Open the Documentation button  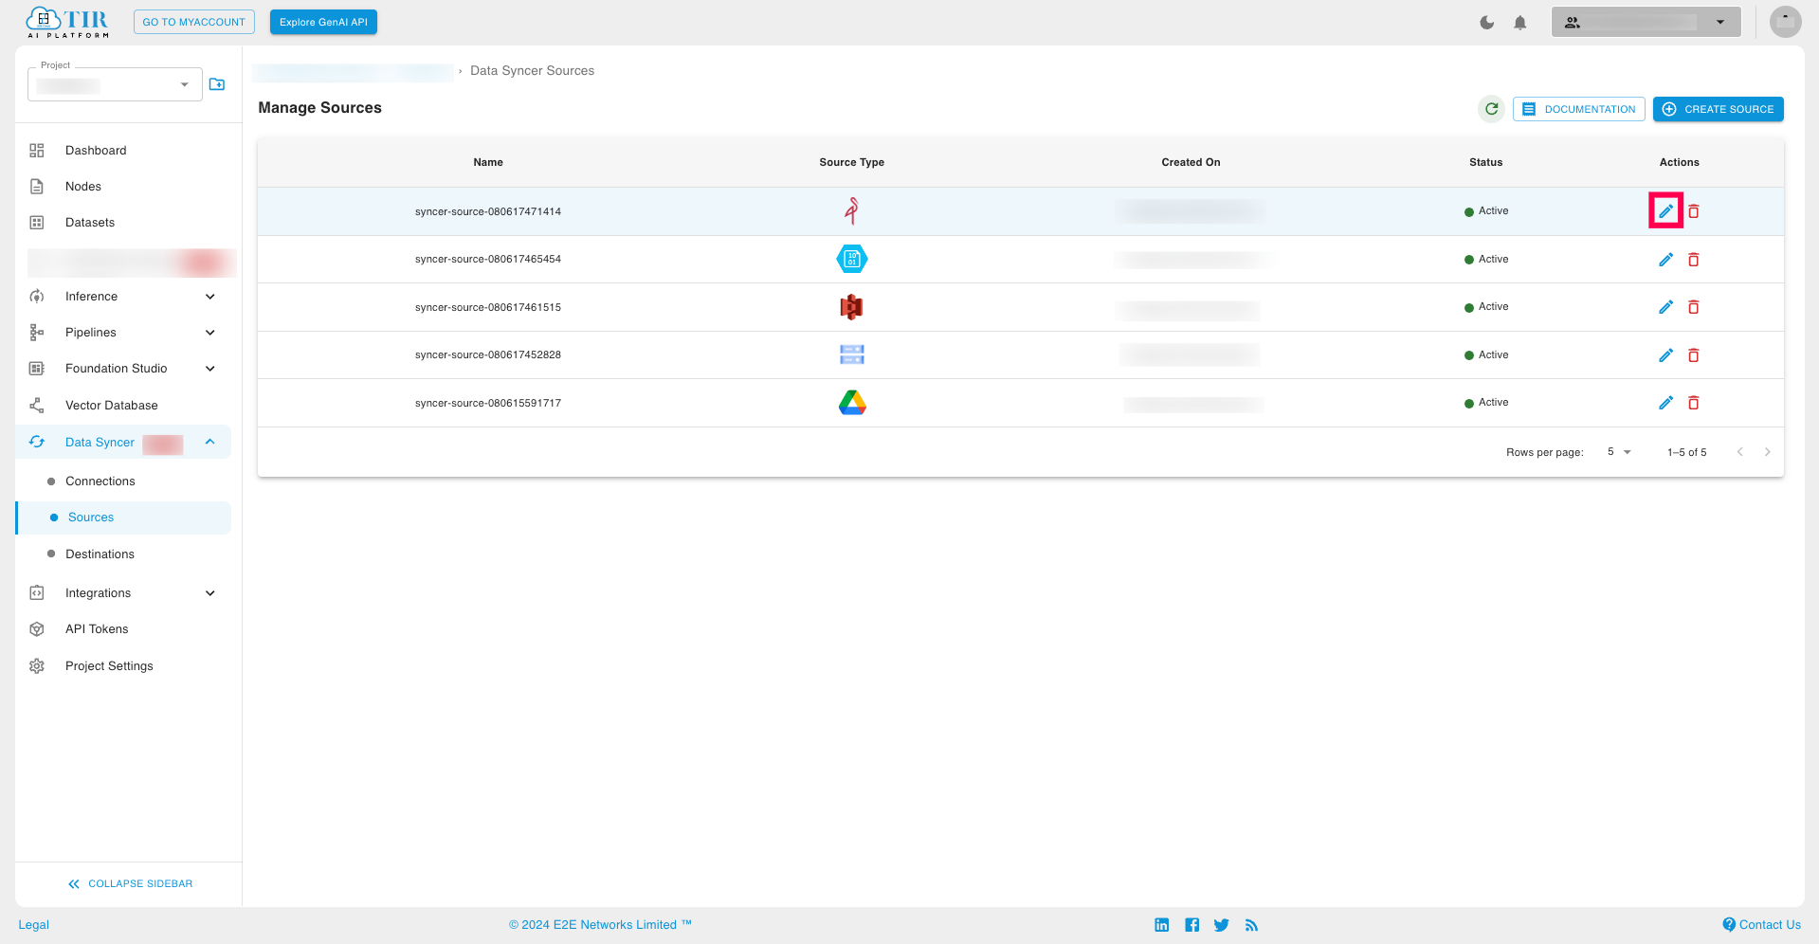pos(1579,109)
